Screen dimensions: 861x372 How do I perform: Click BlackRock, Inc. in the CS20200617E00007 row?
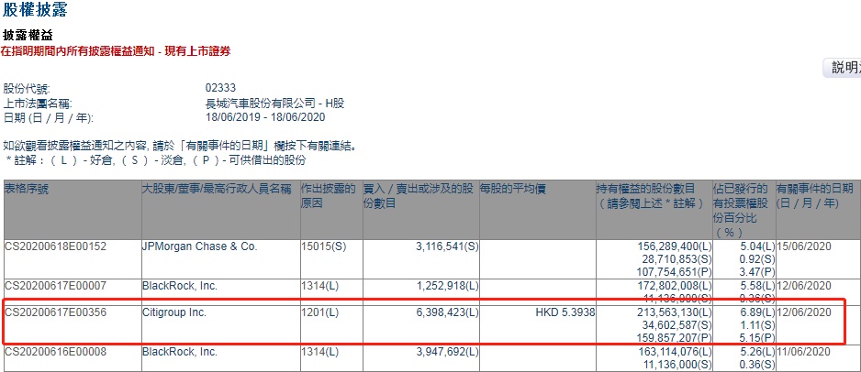(x=180, y=286)
